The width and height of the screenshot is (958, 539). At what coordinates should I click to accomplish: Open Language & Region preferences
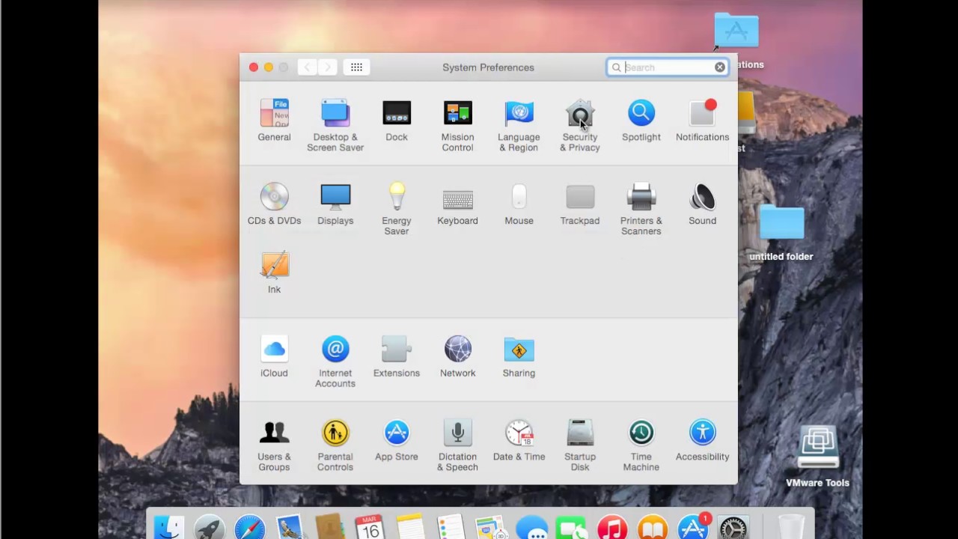(519, 125)
